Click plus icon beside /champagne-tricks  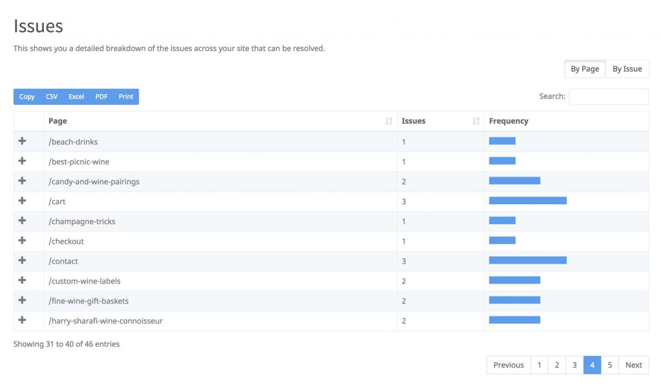[x=22, y=221]
